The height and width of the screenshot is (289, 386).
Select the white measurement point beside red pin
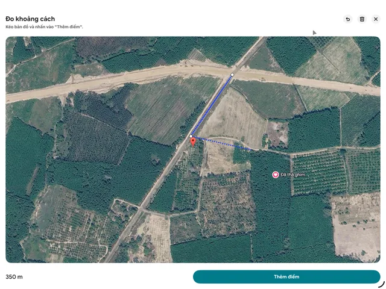191,136
